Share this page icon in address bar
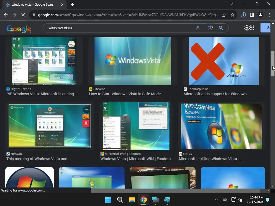 (x=224, y=15)
